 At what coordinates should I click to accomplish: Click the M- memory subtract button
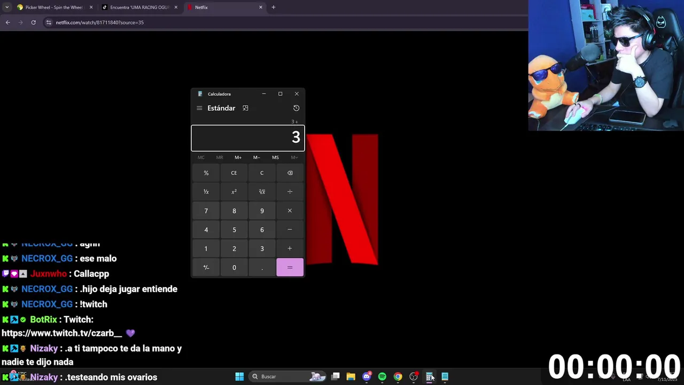(256, 157)
